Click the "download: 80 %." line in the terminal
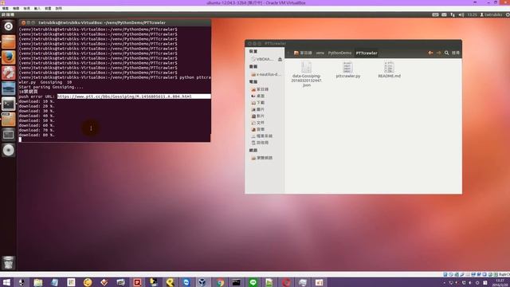The image size is (510, 287). pos(37,135)
